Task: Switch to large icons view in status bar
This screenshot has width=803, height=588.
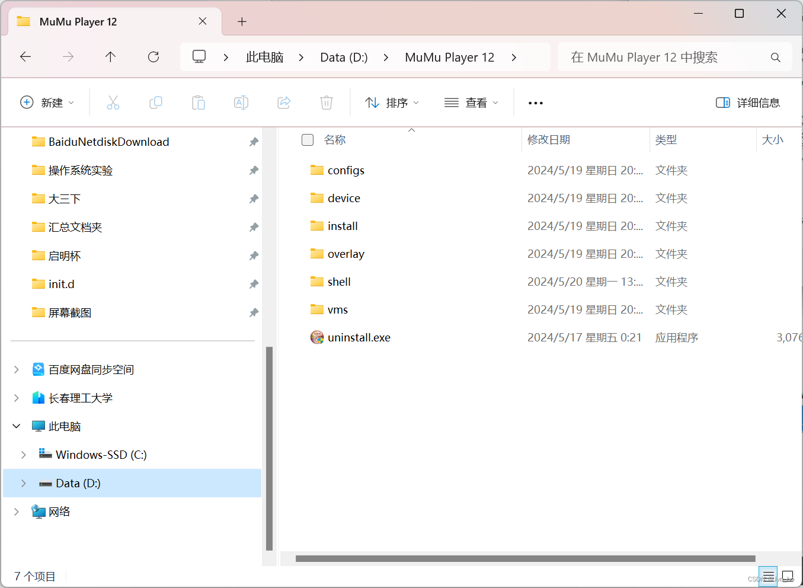Action: pos(788,576)
